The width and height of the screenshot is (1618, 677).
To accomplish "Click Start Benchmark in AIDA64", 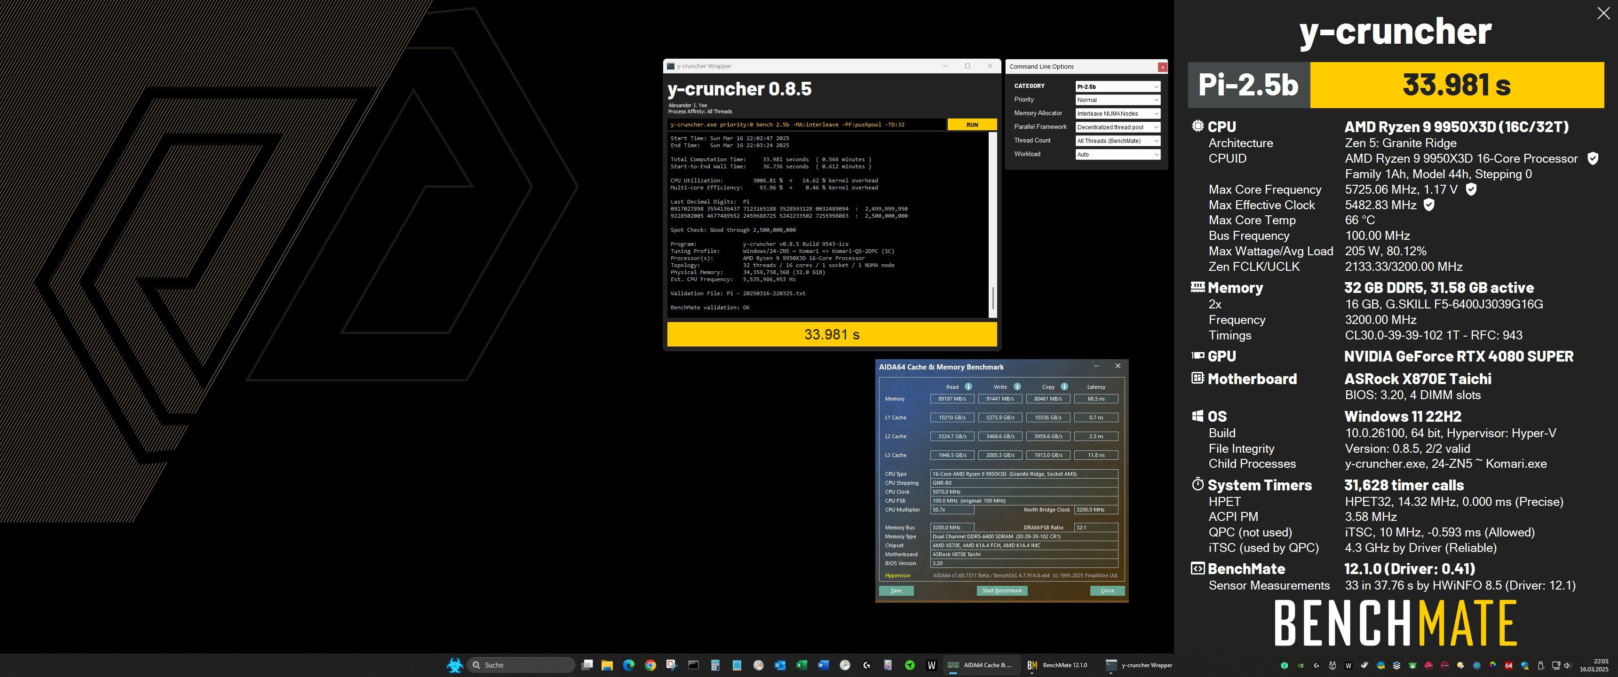I will (1002, 590).
